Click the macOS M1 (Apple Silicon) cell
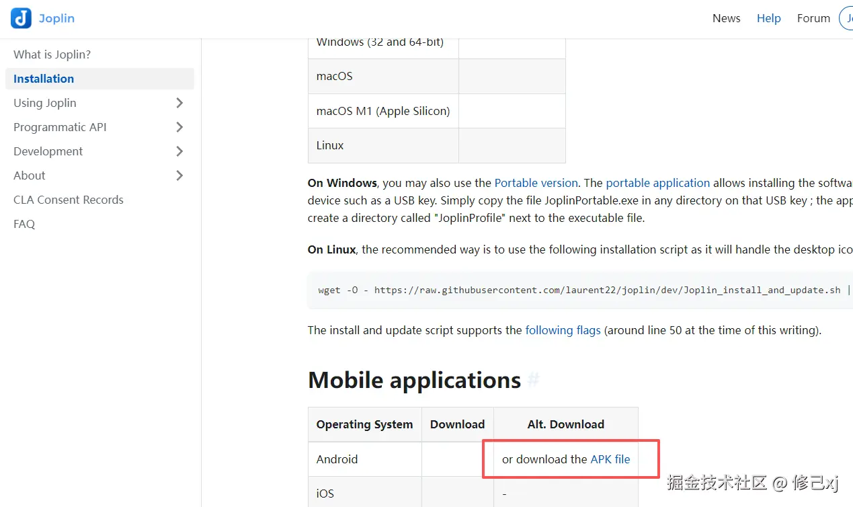 coord(383,111)
